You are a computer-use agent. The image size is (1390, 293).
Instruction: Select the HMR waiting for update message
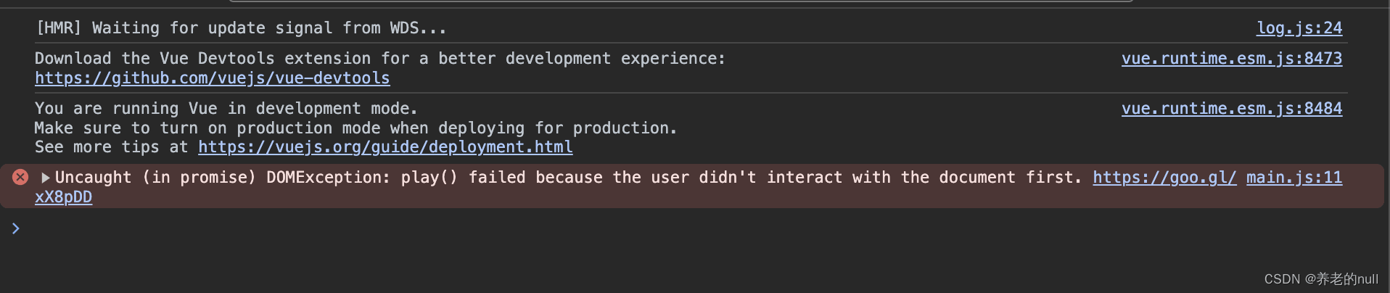coord(242,28)
